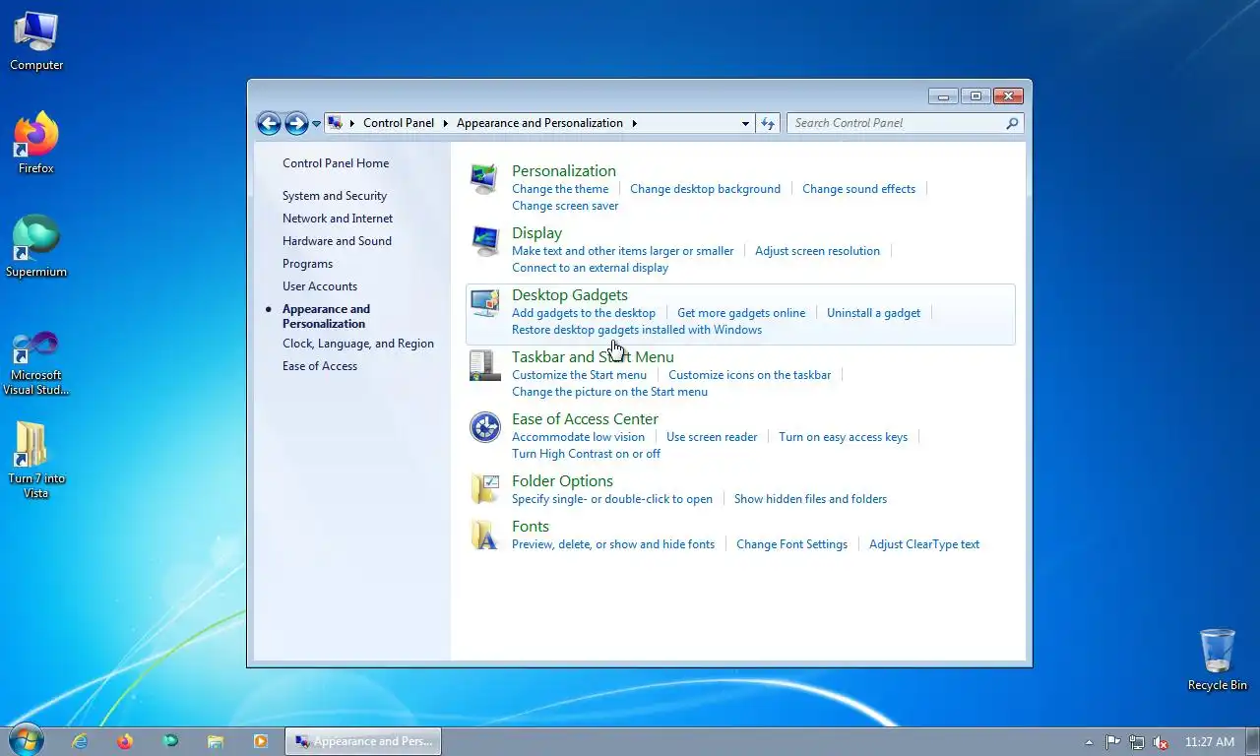The image size is (1260, 756).
Task: Expand the Control Panel breadcrumb arrow
Action: tap(445, 123)
